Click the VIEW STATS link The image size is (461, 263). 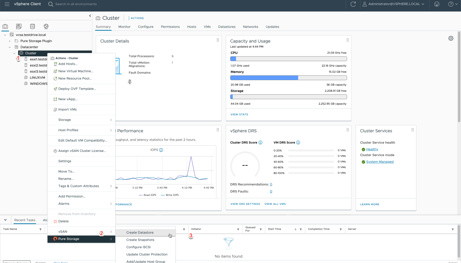tap(239, 114)
